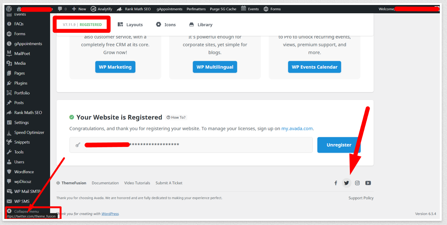Open Rank Math SEO in admin bar
Screen dimensions: 447x225
pos(134,9)
